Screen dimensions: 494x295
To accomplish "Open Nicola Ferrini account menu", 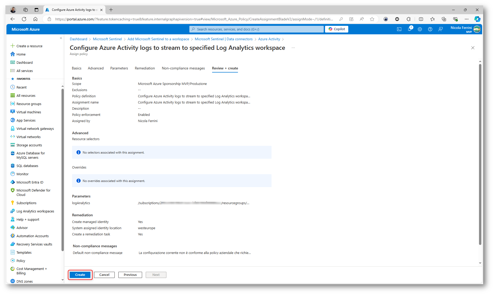I will click(465, 29).
